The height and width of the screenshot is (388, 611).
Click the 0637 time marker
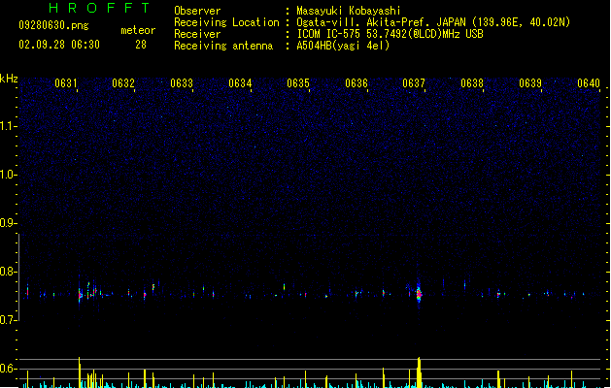point(414,83)
